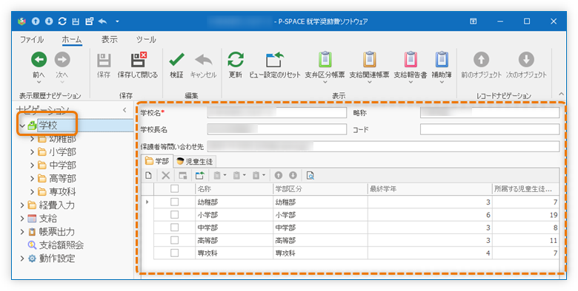Open the dropdown arrow under 前へ
Screen dimensions: 578x291
[x=39, y=82]
